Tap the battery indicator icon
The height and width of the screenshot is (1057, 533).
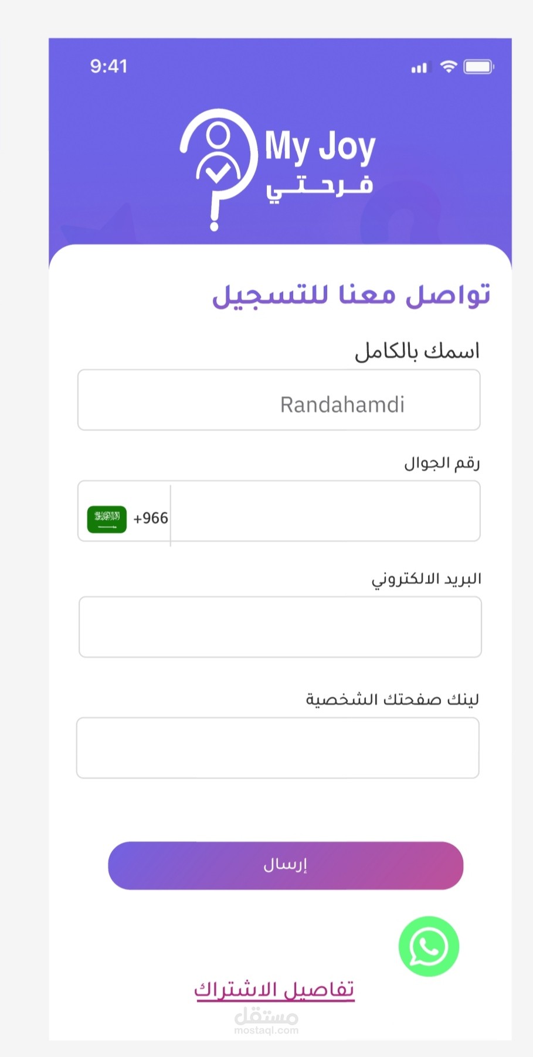point(478,67)
